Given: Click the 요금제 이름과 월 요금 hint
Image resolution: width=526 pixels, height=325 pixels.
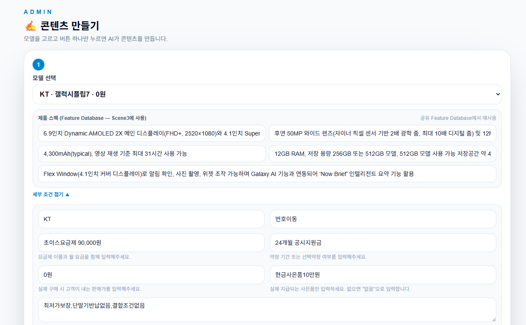Looking at the screenshot, I should (84, 257).
